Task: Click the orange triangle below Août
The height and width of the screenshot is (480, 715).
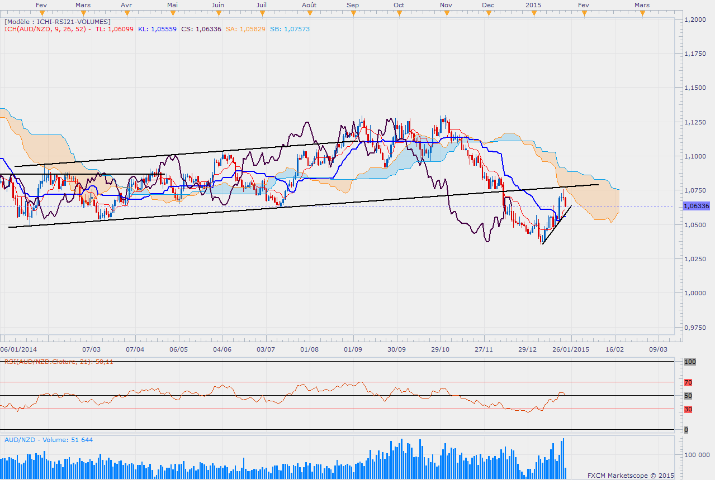Action: point(309,12)
